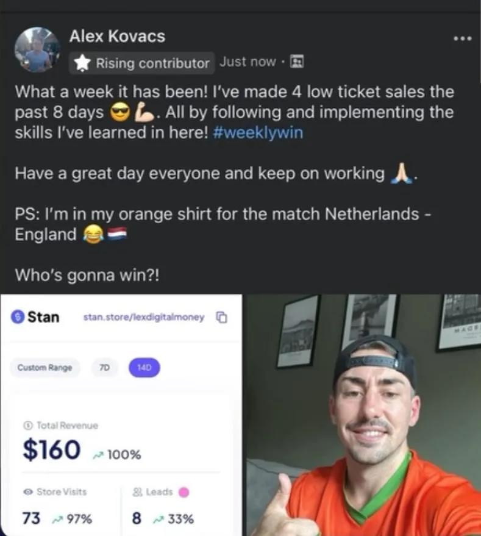Open Alex Kovacs author name link
This screenshot has height=536, width=481.
pyautogui.click(x=117, y=36)
